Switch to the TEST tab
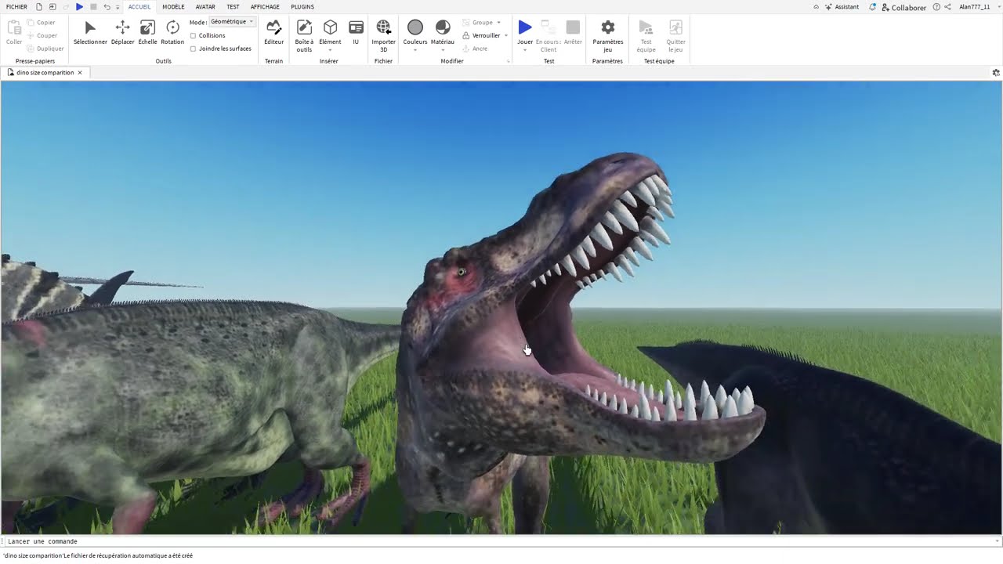Viewport: 1003px width, 564px height. point(233,7)
